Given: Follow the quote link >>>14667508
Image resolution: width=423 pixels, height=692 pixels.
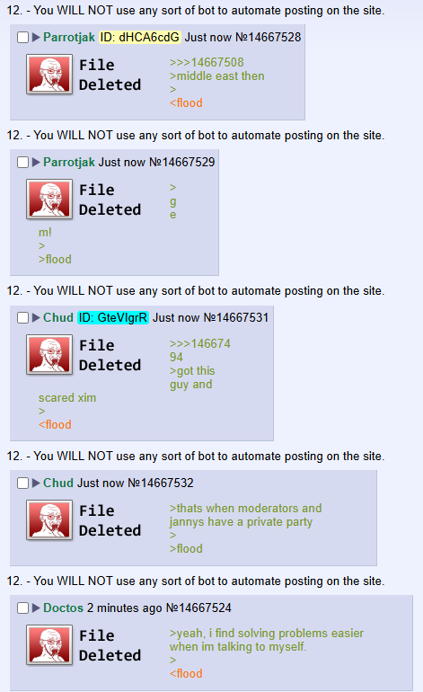Looking at the screenshot, I should [x=207, y=63].
